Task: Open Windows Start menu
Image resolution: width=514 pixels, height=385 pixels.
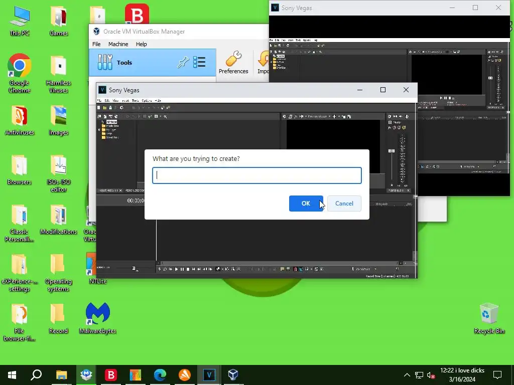Action: (12, 375)
